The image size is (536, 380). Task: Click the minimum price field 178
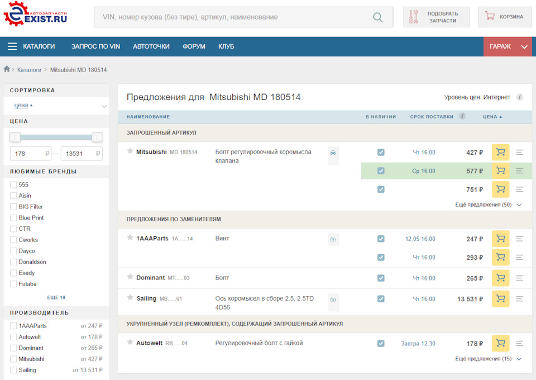click(30, 154)
